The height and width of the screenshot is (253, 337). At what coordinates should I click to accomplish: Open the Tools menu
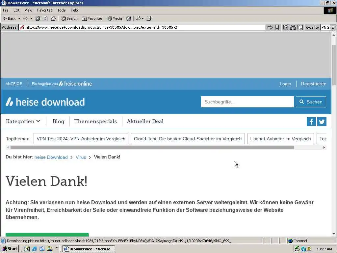point(61,10)
